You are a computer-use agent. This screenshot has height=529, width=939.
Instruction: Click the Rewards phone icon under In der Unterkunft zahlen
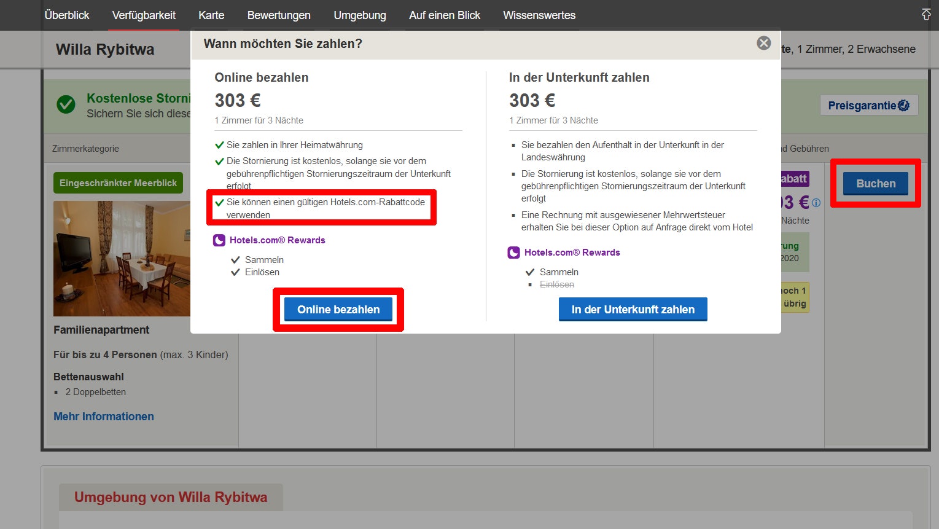click(513, 253)
